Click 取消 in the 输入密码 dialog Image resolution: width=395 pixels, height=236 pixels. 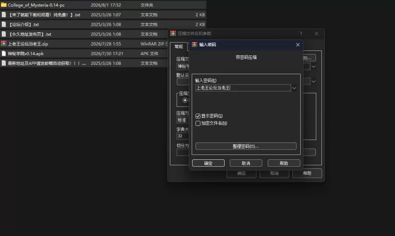tap(246, 163)
